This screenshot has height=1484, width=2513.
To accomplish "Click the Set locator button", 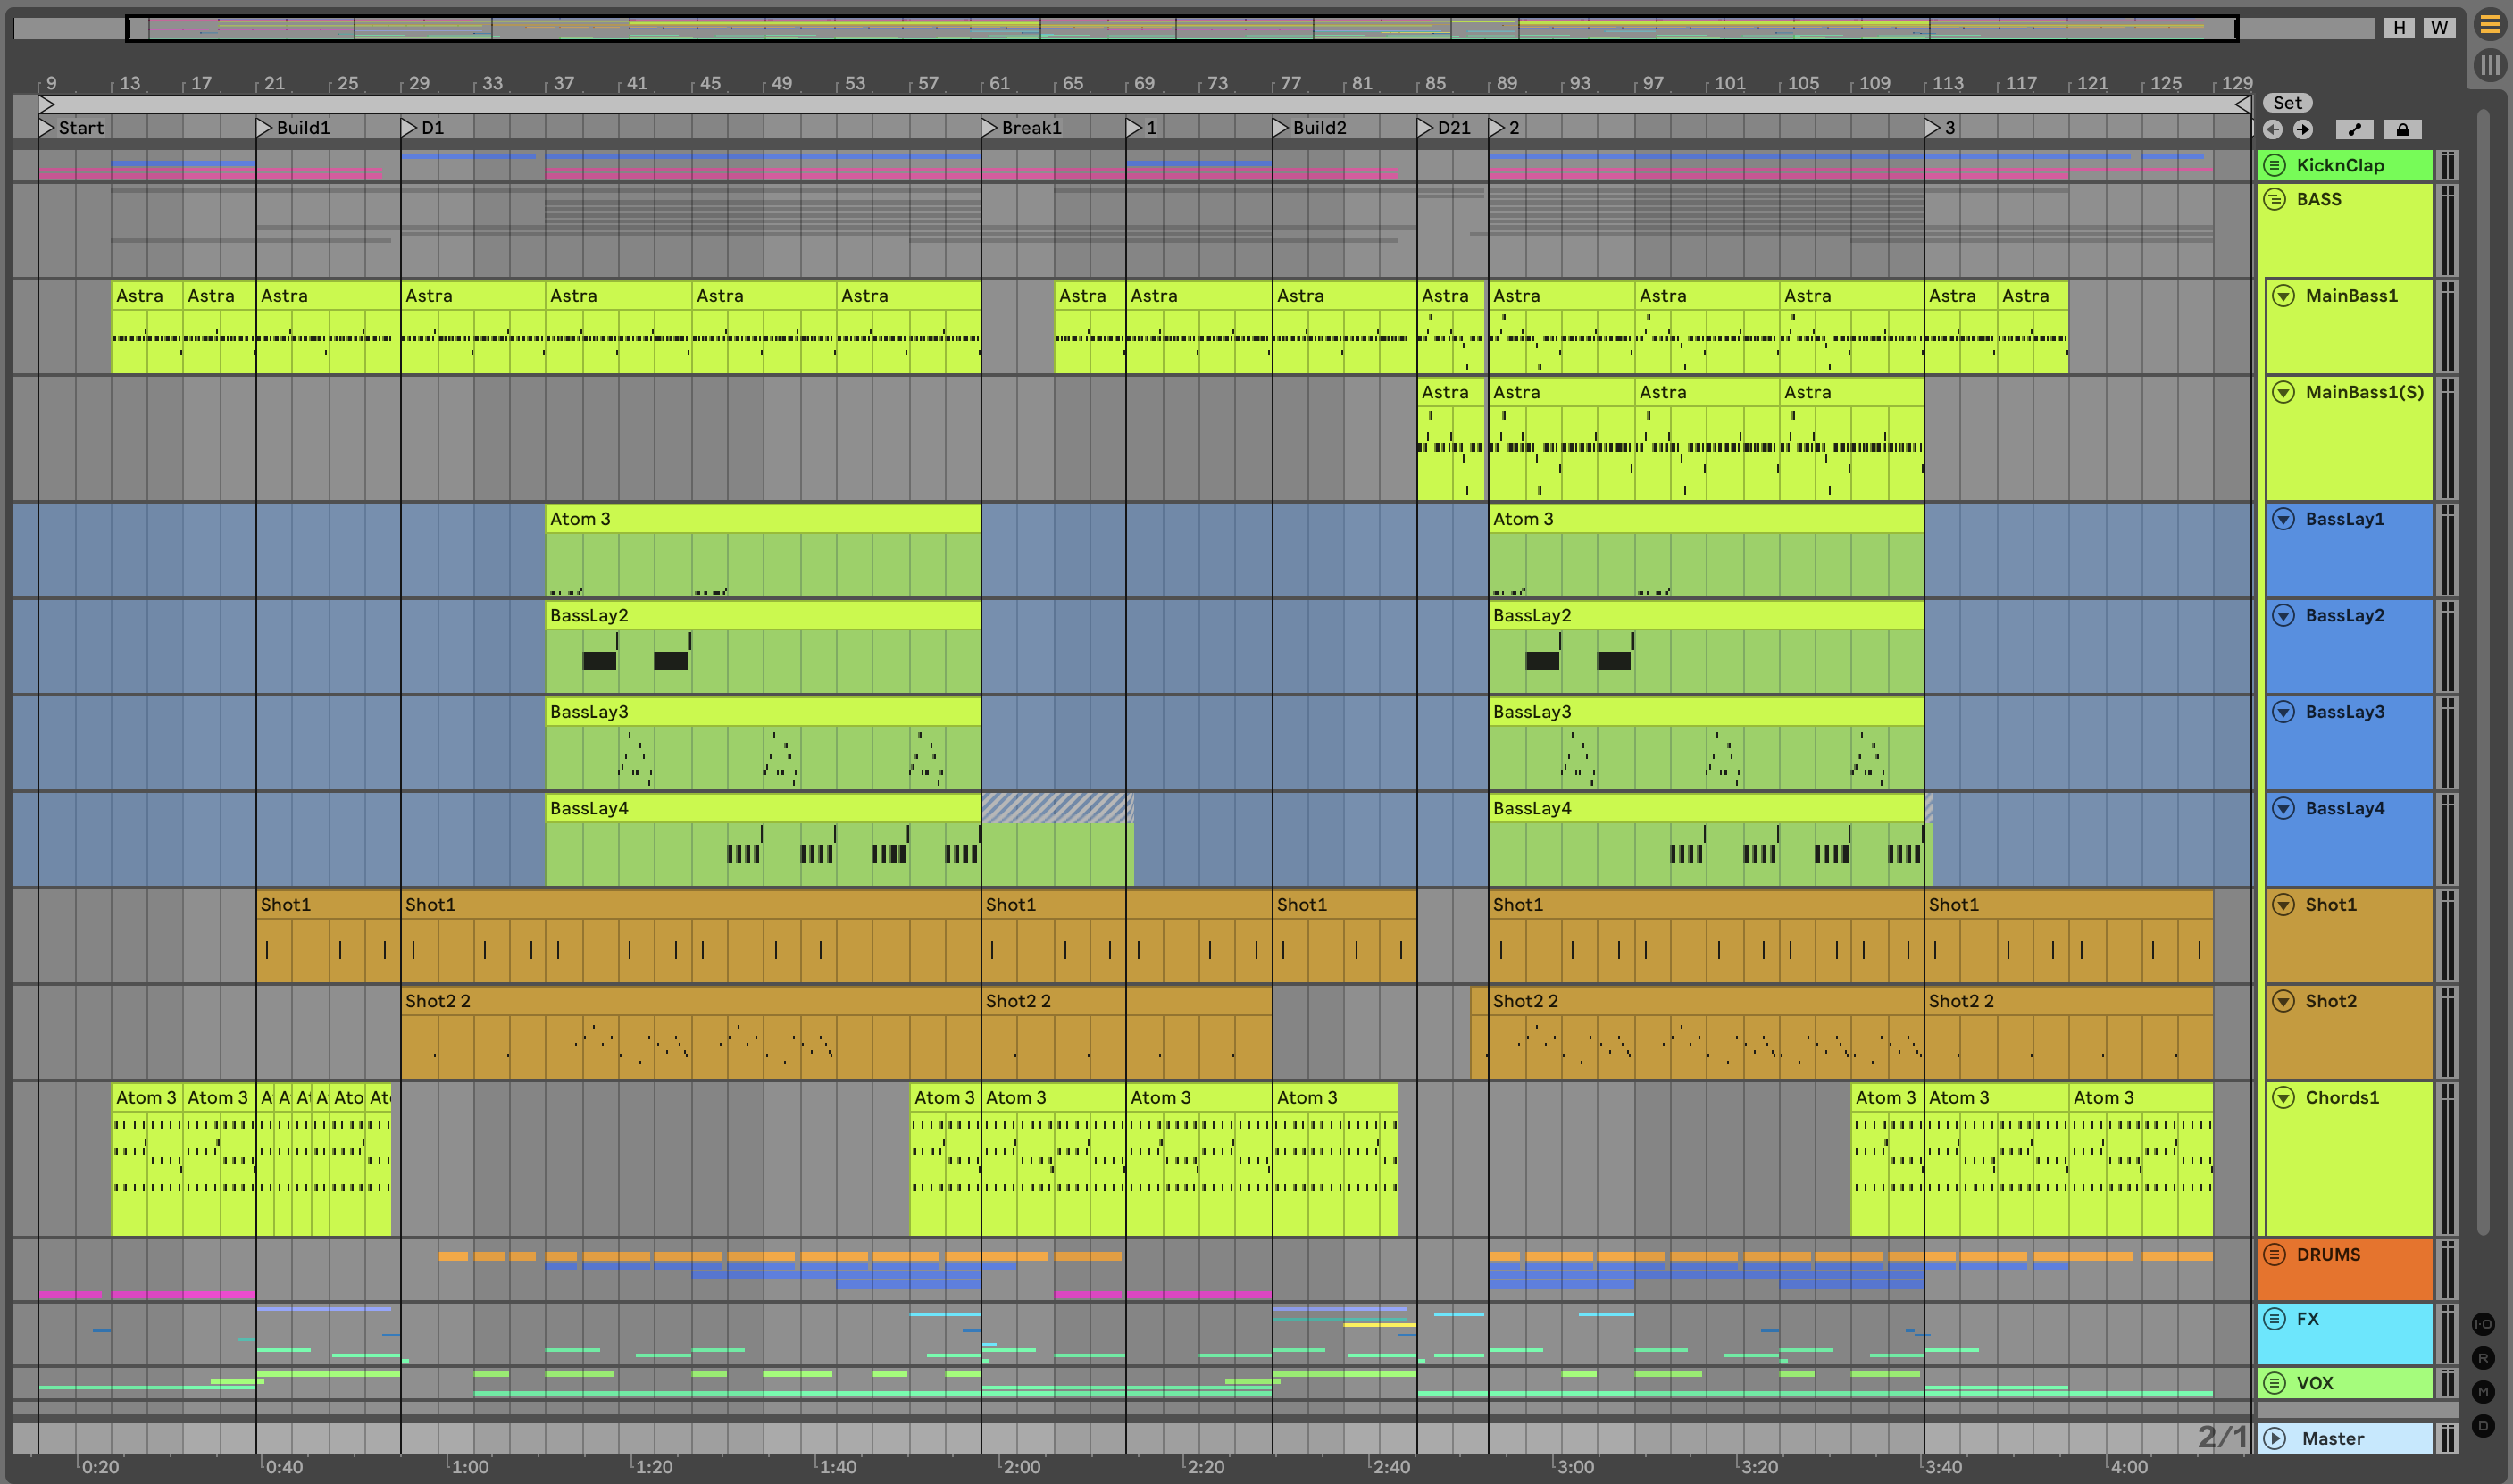I will click(x=2287, y=103).
